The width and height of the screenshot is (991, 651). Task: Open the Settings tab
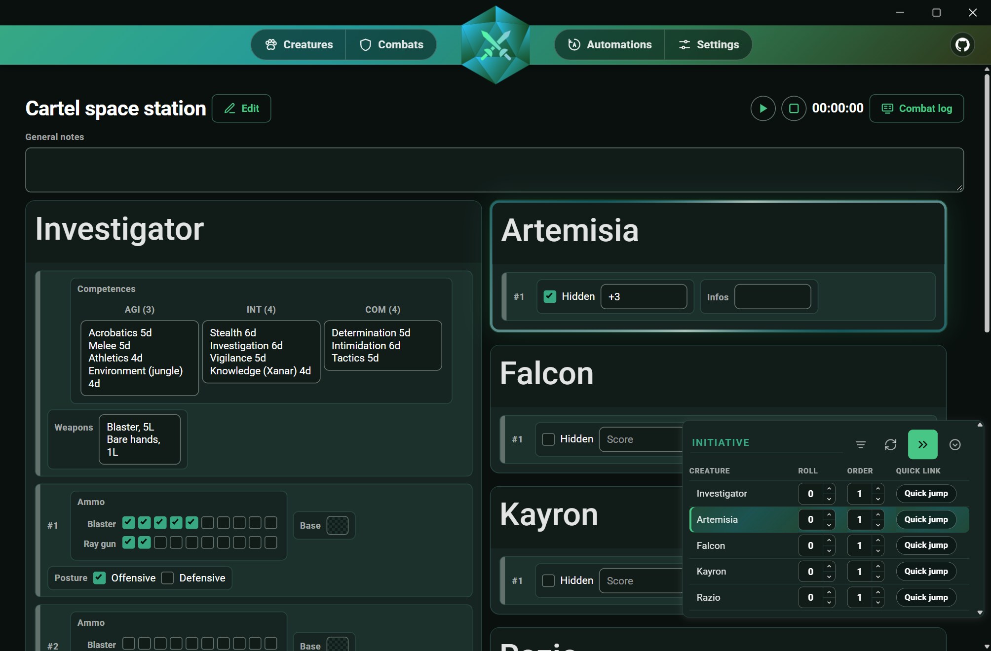pyautogui.click(x=708, y=45)
